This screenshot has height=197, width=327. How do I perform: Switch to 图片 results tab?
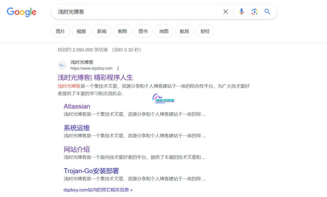coord(60,31)
